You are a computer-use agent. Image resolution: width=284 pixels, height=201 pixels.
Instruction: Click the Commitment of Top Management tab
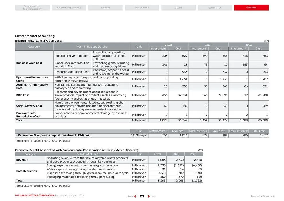(32, 7)
